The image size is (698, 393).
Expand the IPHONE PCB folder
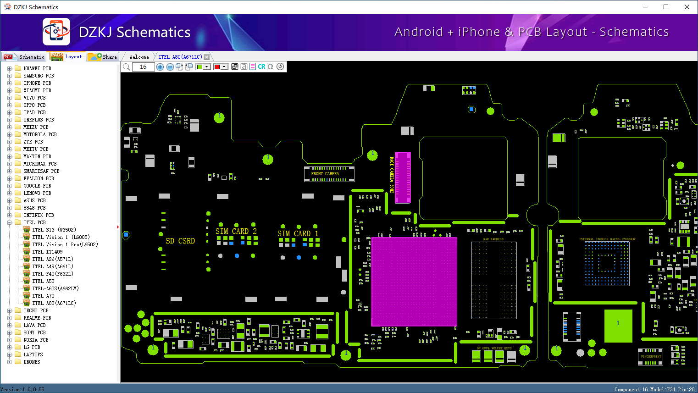[x=9, y=83]
